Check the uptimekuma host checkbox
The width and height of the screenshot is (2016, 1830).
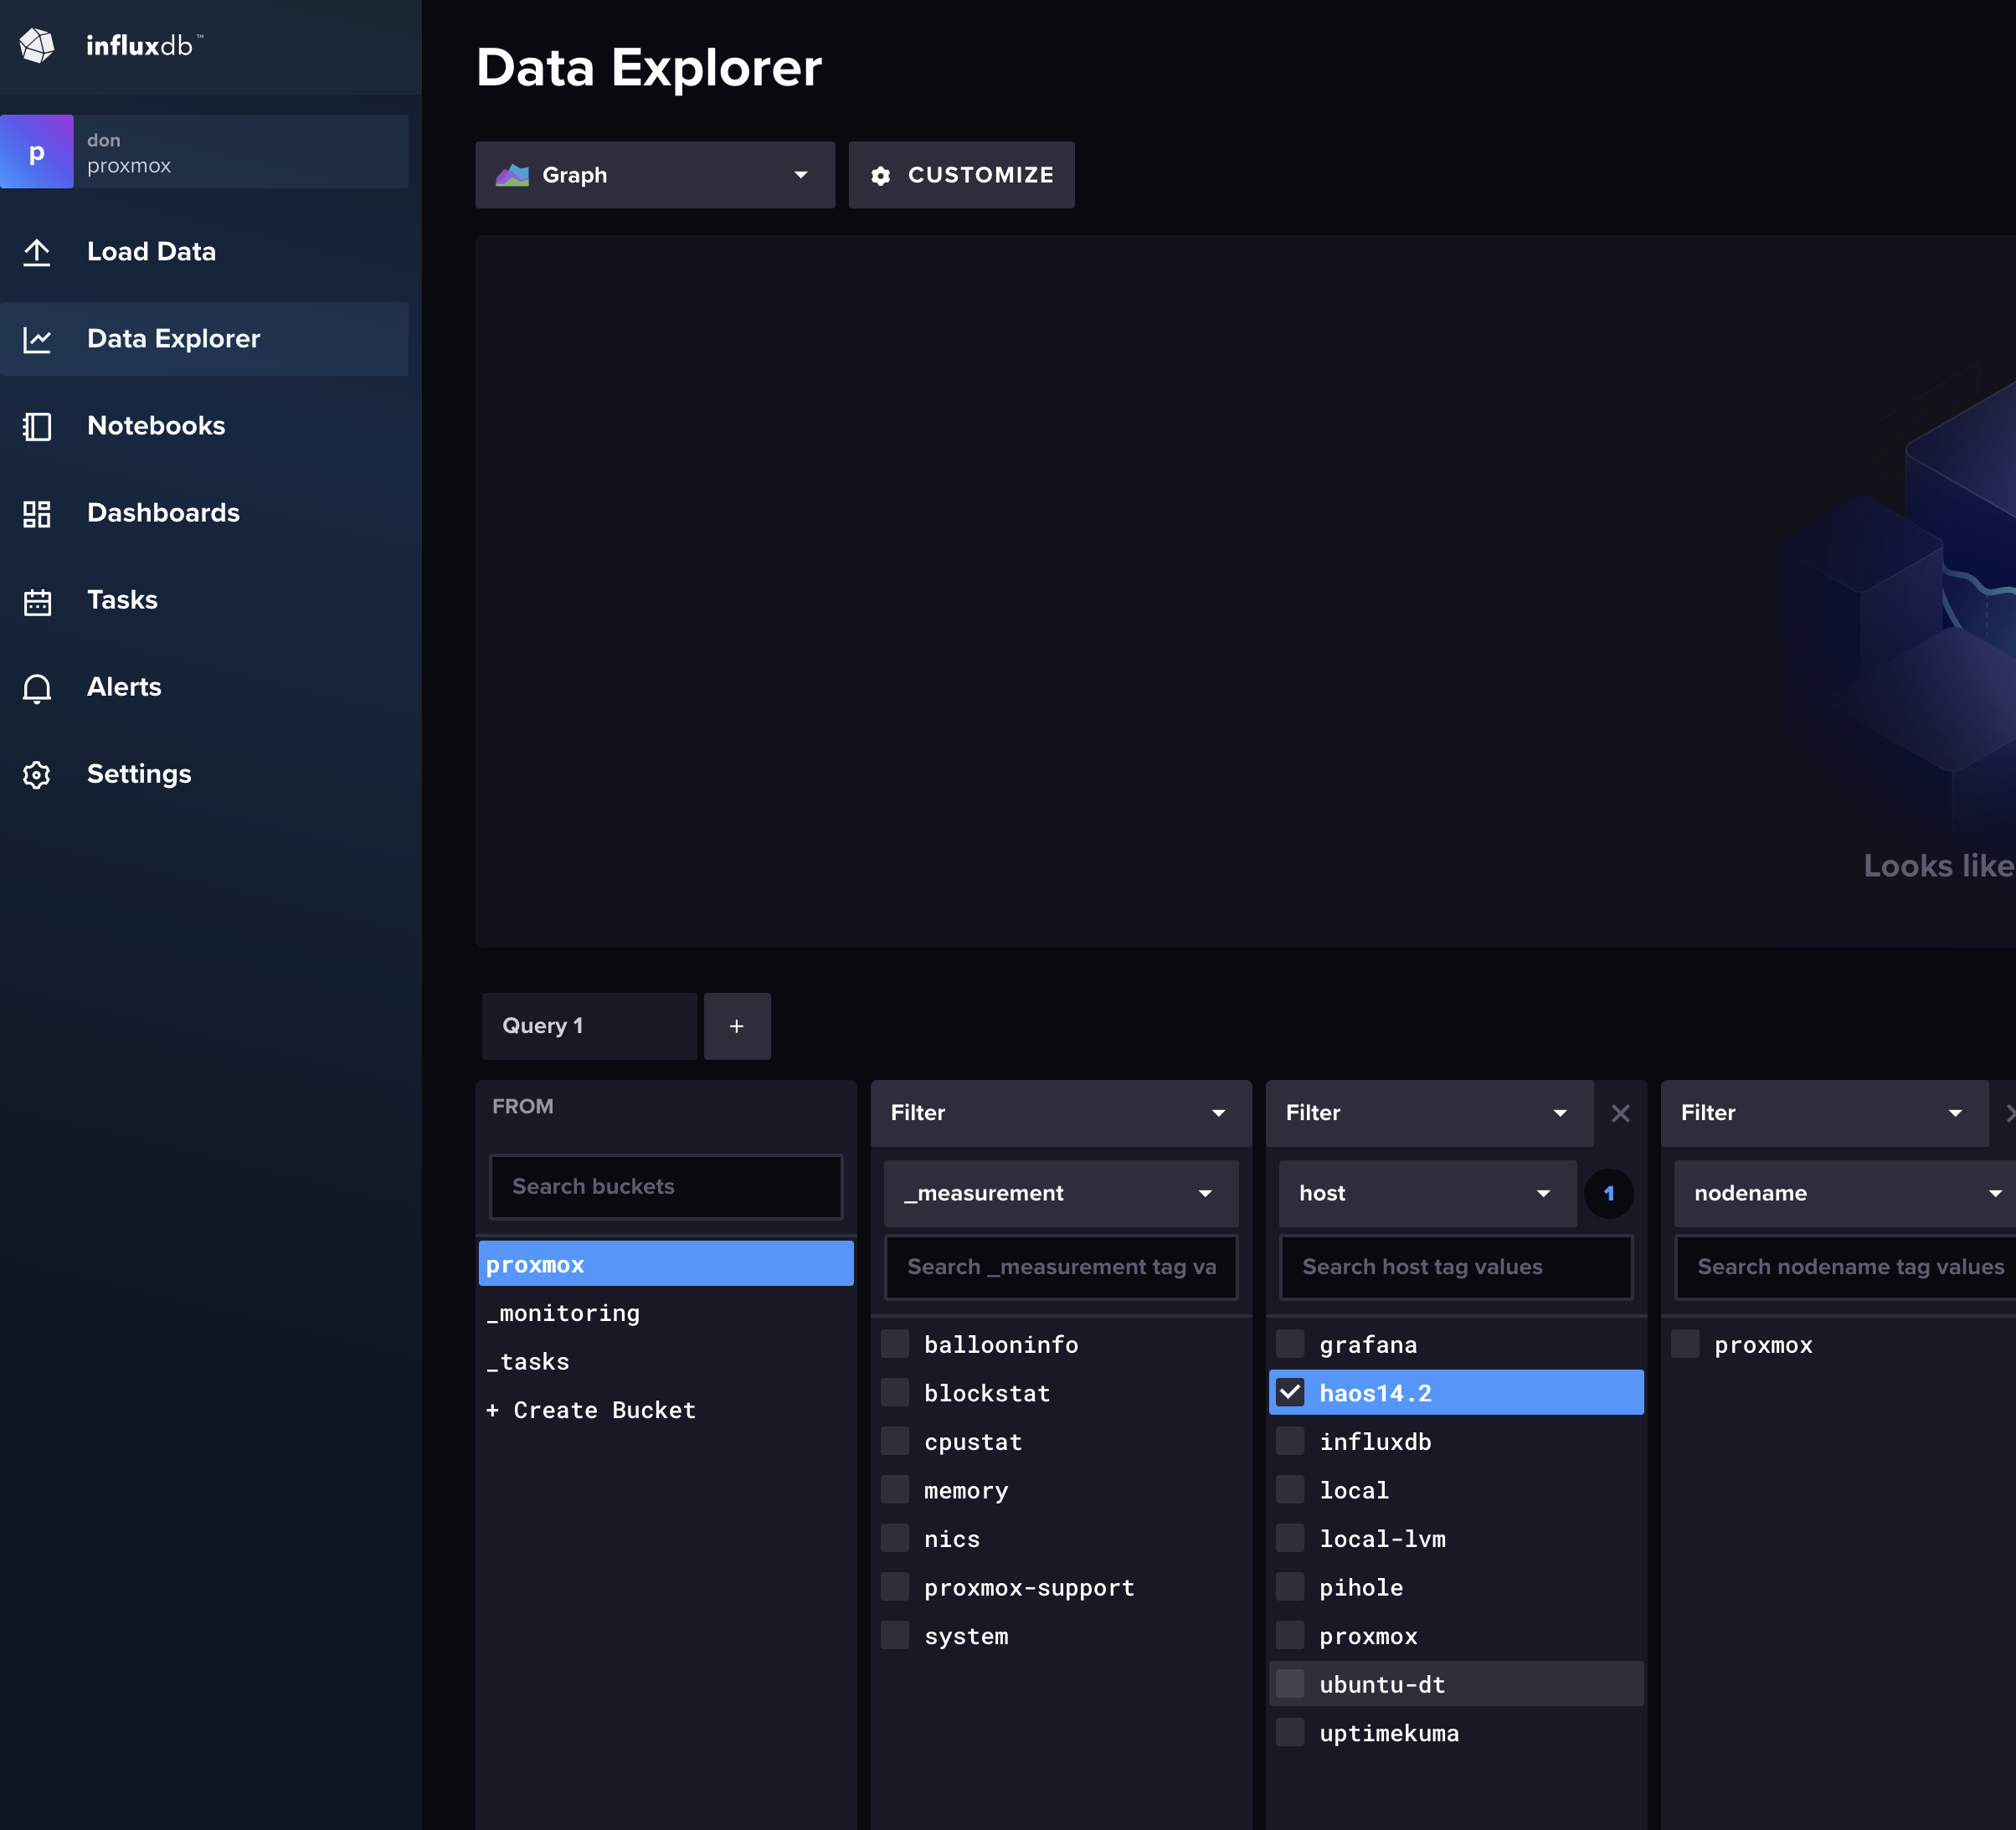(1290, 1733)
